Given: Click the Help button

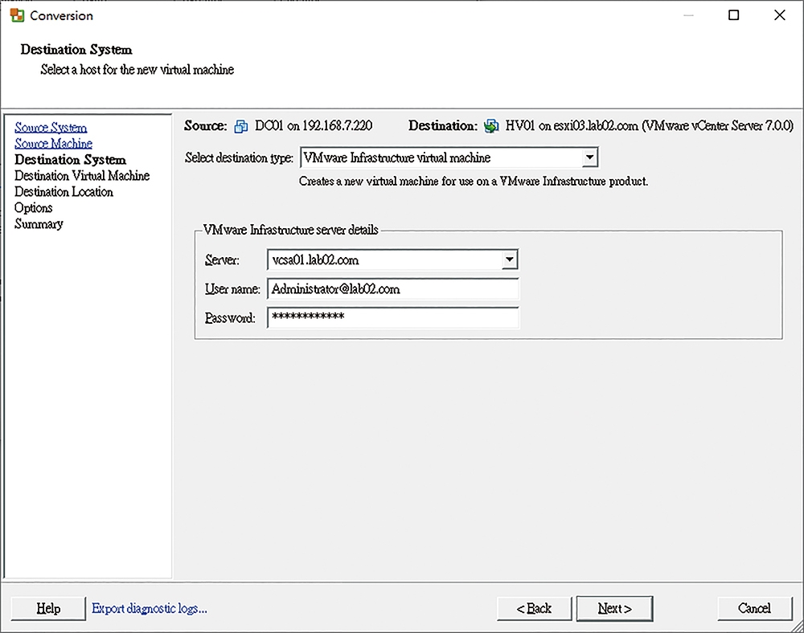Looking at the screenshot, I should click(48, 608).
